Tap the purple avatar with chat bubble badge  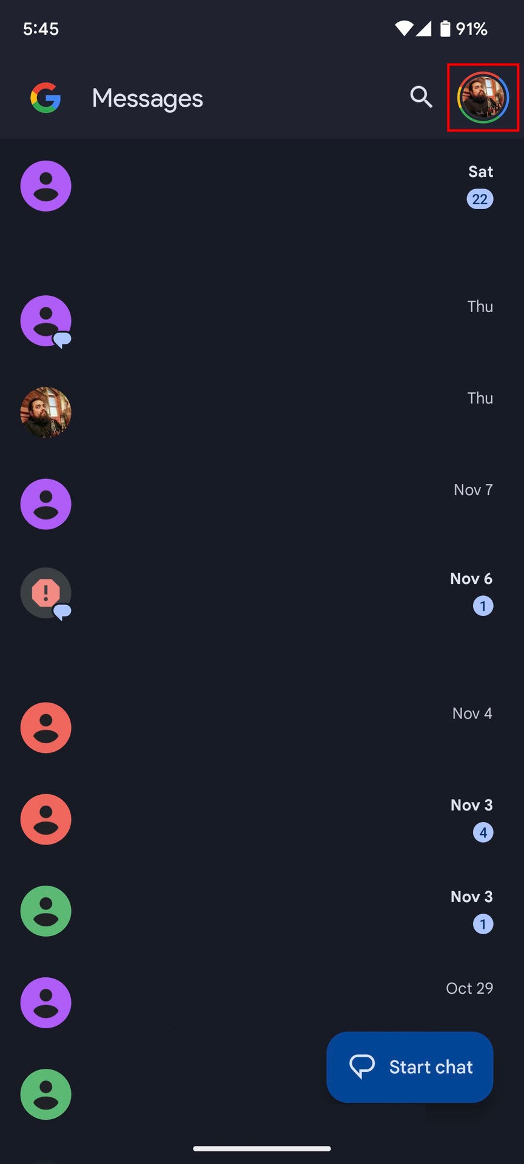(46, 321)
